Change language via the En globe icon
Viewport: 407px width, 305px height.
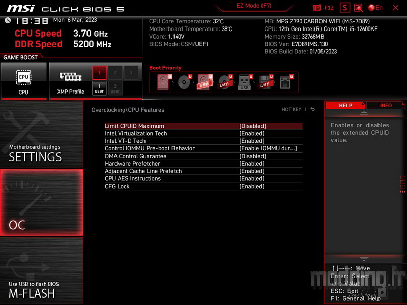tap(375, 8)
